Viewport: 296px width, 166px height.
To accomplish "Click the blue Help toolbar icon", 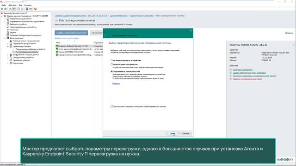I will pyautogui.click(x=27, y=9).
